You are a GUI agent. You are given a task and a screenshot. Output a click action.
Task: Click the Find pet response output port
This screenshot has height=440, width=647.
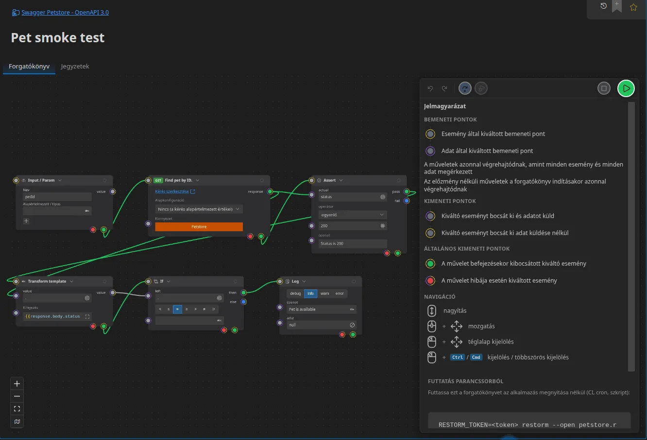tap(270, 191)
